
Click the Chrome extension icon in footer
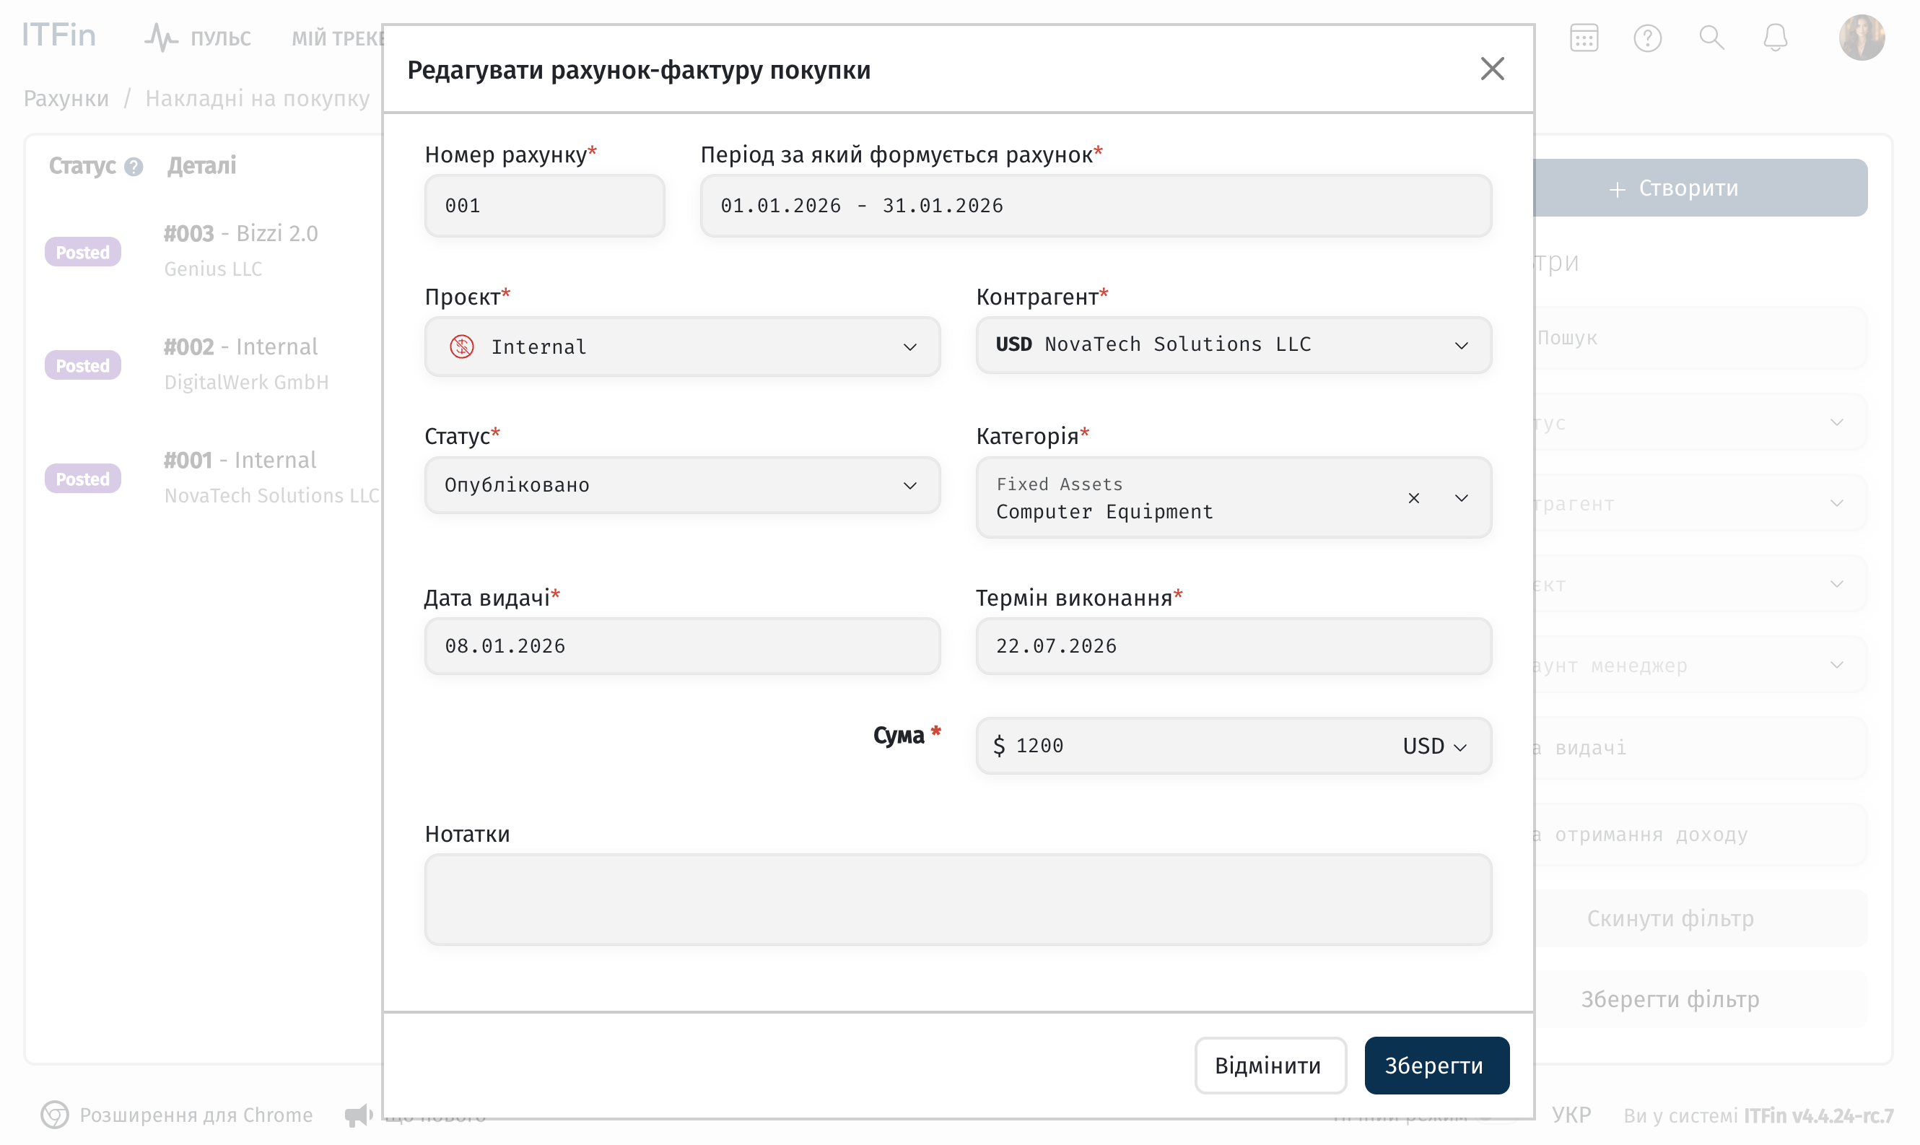tap(54, 1114)
